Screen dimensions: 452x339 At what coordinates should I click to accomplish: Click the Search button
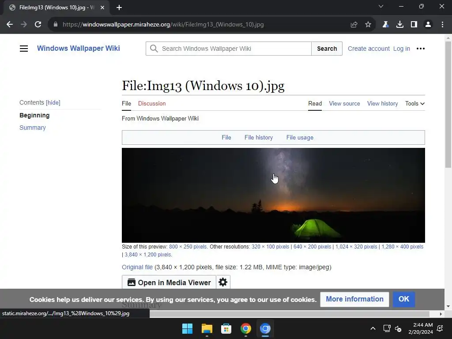coord(327,49)
